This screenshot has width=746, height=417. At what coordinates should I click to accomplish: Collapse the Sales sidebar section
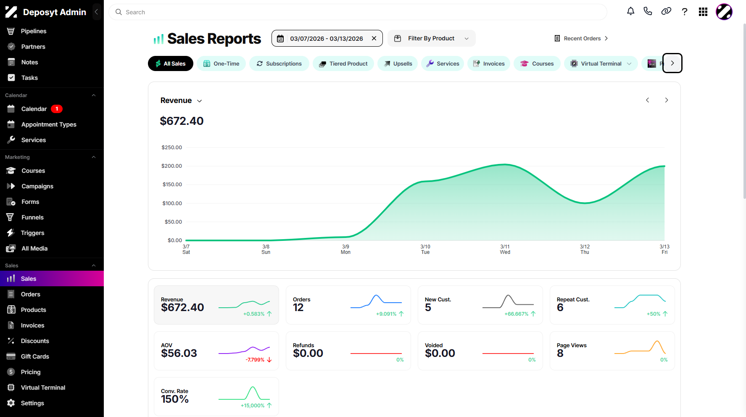tap(94, 266)
